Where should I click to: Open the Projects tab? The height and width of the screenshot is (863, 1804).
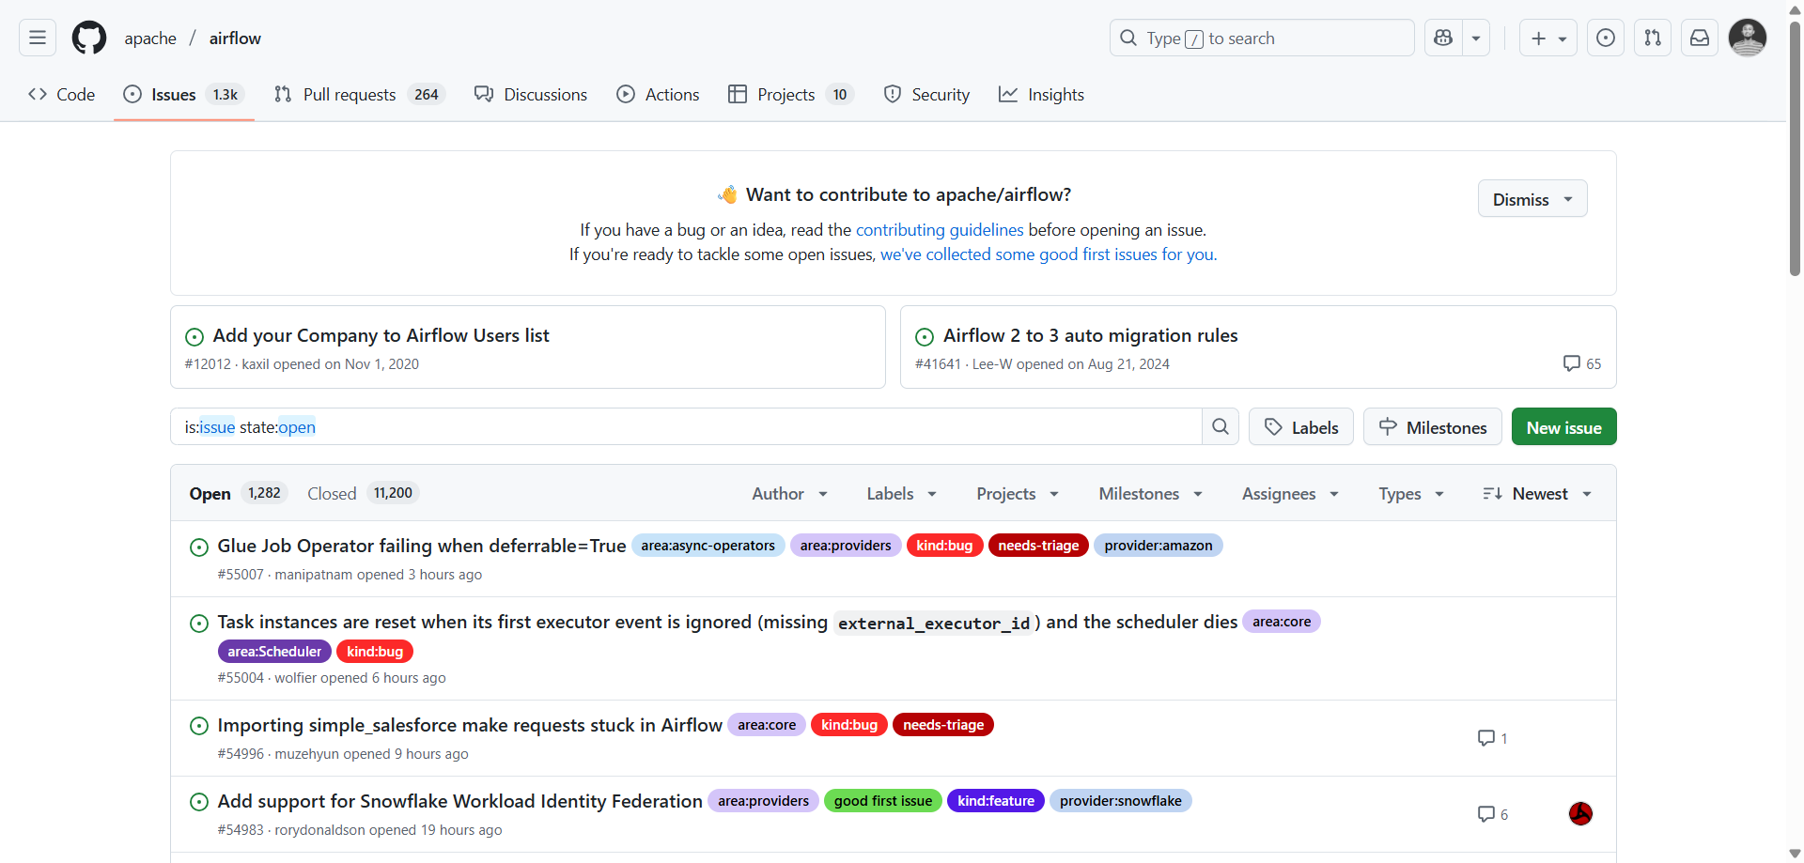point(790,94)
